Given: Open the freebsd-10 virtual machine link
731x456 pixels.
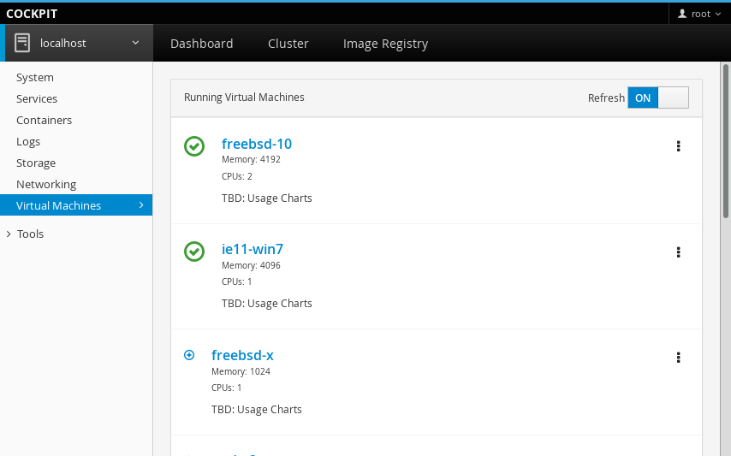Looking at the screenshot, I should pyautogui.click(x=257, y=144).
